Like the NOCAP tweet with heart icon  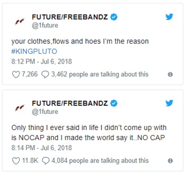point(15,160)
